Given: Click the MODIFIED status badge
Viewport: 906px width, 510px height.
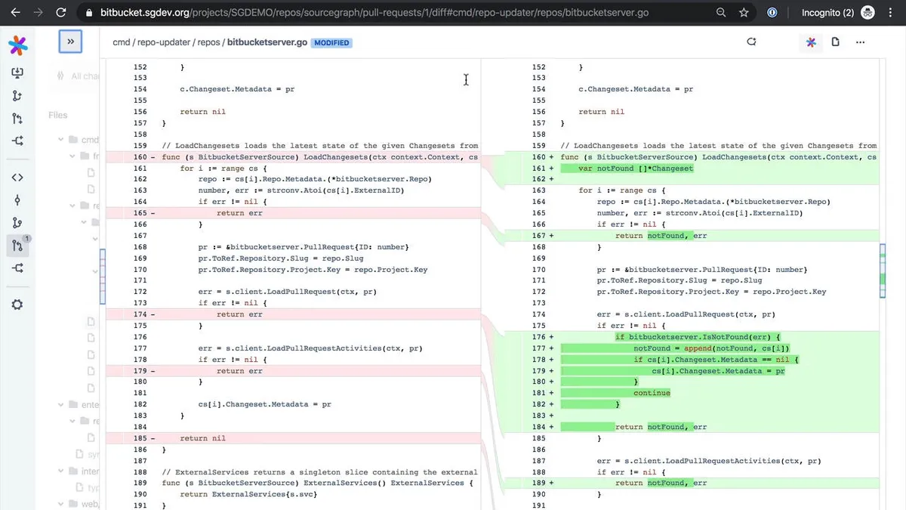Looking at the screenshot, I should pyautogui.click(x=331, y=43).
